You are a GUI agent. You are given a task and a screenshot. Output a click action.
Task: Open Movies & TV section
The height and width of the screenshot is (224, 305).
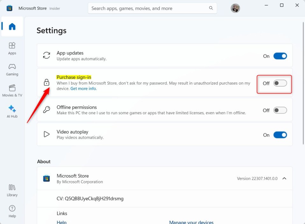(x=12, y=91)
